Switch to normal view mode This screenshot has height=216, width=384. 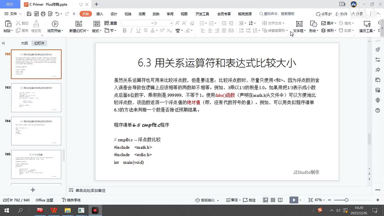click(265, 200)
